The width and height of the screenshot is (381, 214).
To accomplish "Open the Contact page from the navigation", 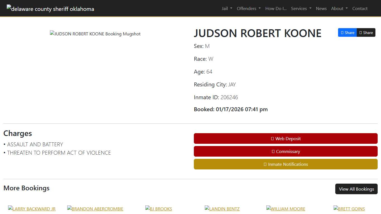I will pos(360,8).
